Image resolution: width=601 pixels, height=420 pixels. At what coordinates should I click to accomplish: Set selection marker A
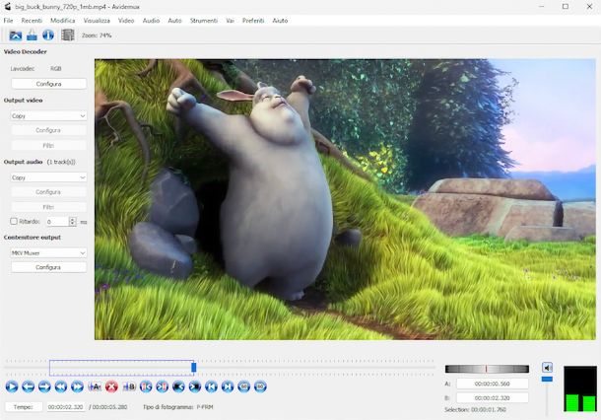click(95, 386)
